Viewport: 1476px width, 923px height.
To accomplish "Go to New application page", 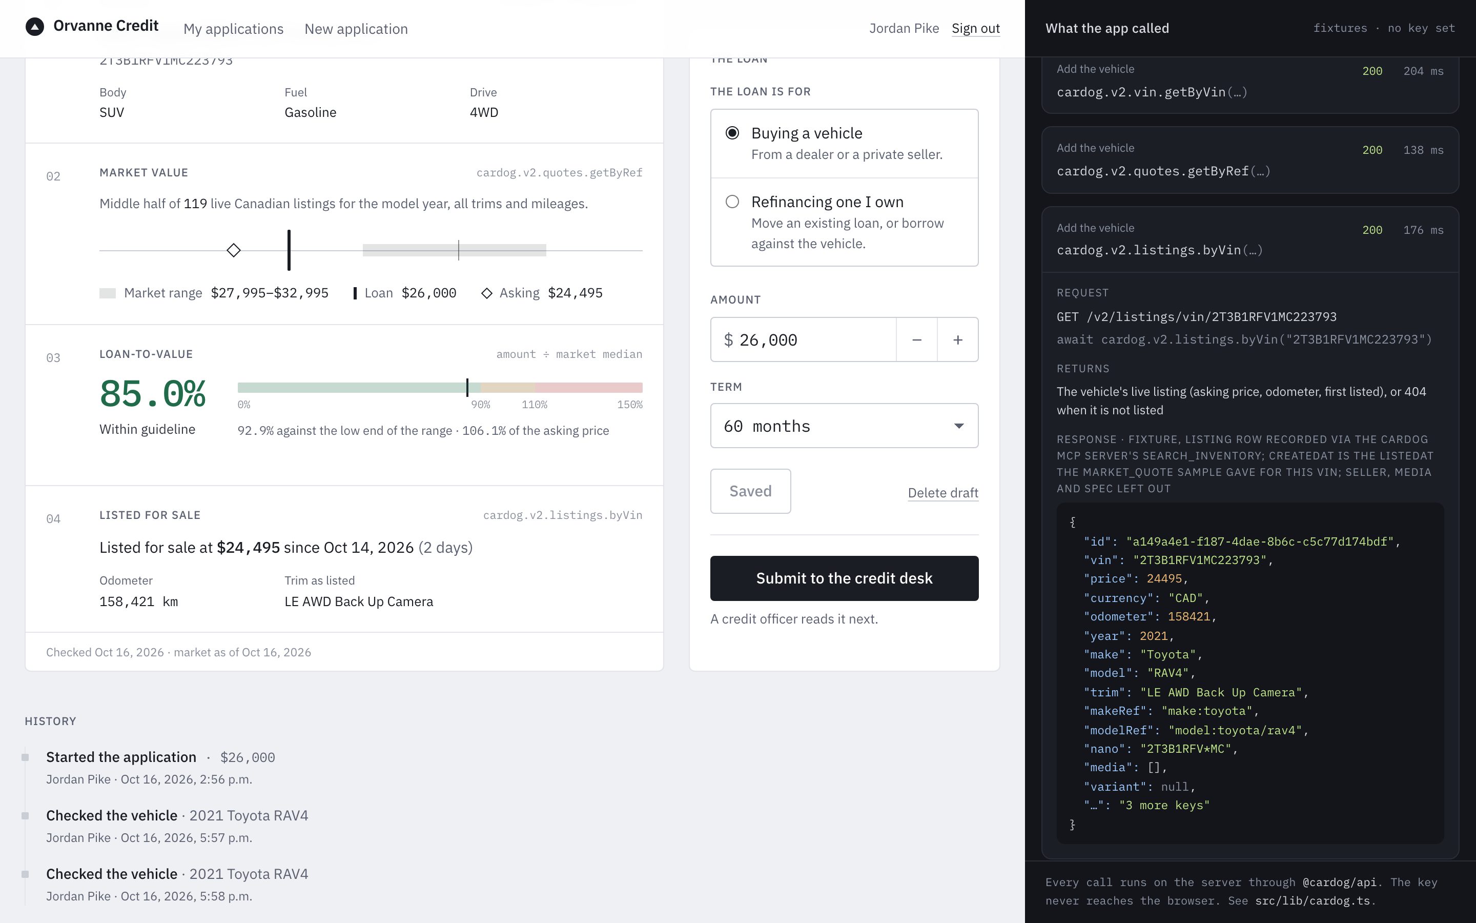I will coord(356,29).
